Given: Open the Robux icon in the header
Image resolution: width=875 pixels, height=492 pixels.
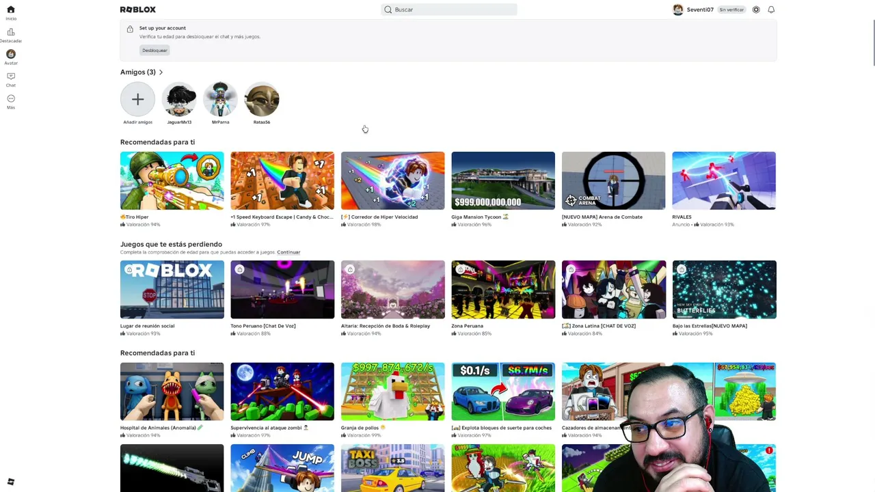Looking at the screenshot, I should coord(756,10).
